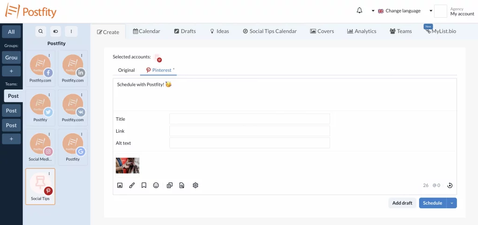Viewport: 478px width, 225px height.
Task: Switch to the Original post tab
Action: pos(127,70)
